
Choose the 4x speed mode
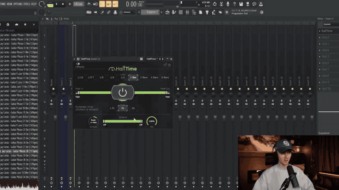pos(133,108)
